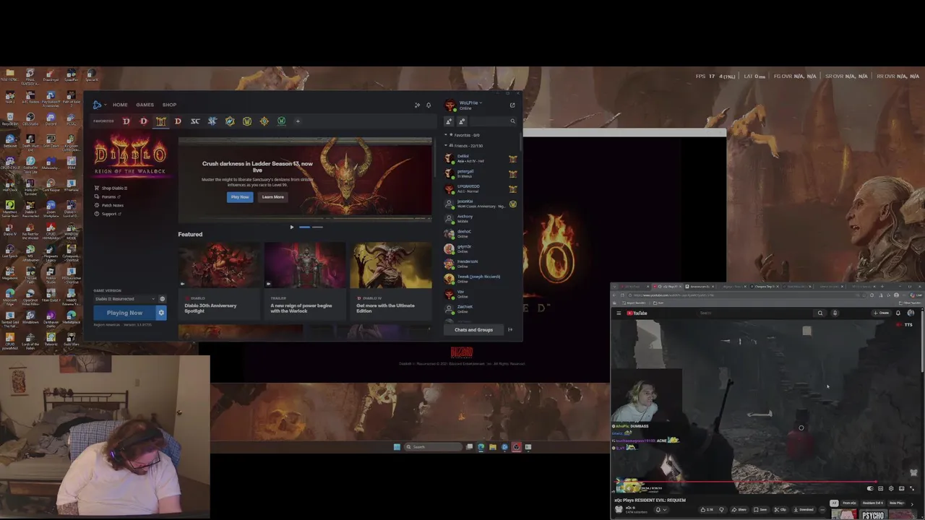Click Windows taskbar Search box
925x520 pixels.
433,447
